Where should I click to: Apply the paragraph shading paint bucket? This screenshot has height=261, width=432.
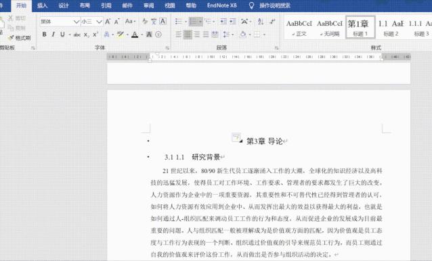242,34
